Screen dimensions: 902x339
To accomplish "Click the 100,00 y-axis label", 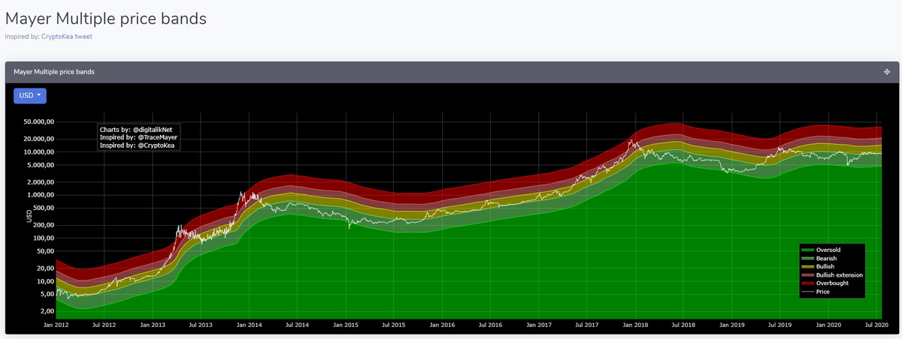I will point(42,238).
